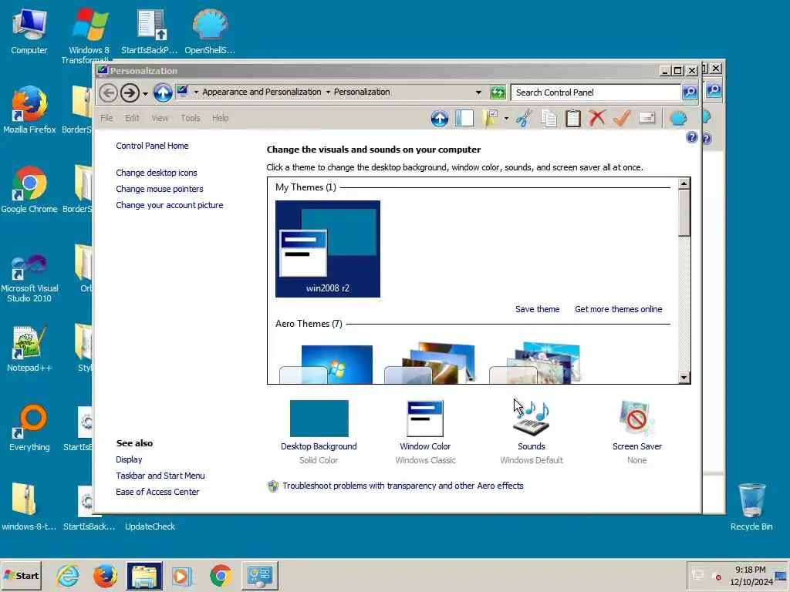Viewport: 790px width, 592px height.
Task: Click the Control Panel taskbar button
Action: click(259, 576)
